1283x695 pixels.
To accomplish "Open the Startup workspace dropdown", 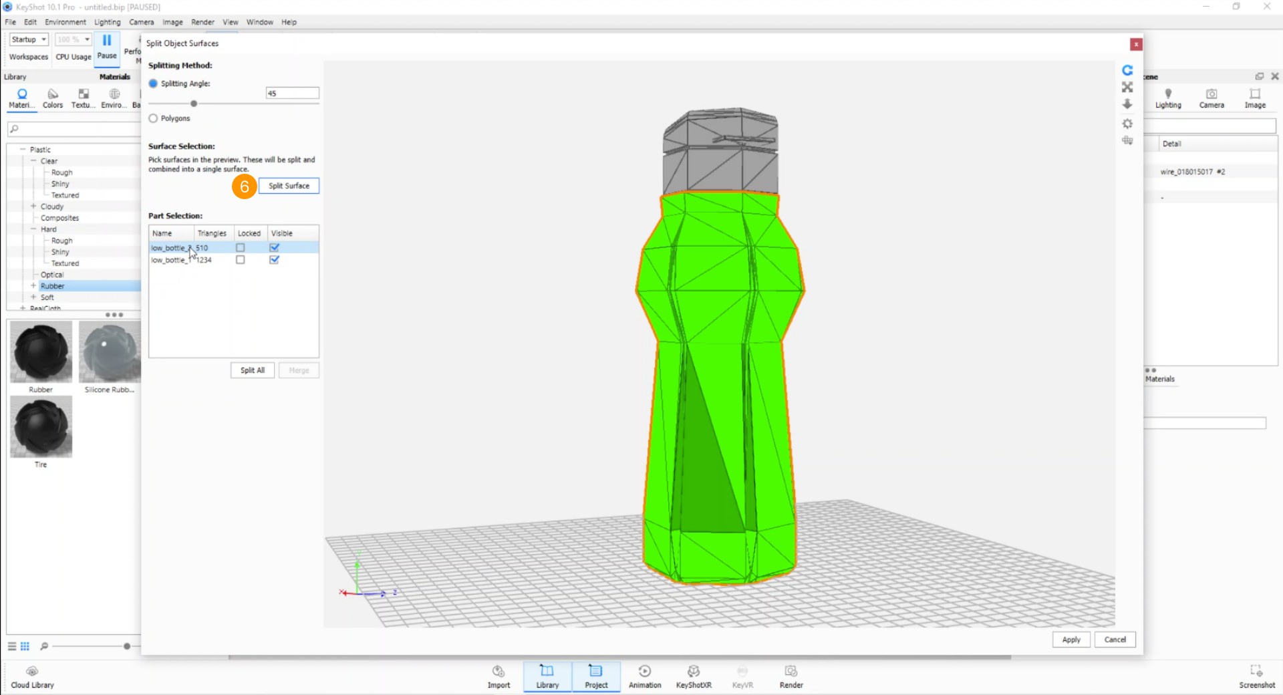I will 28,39.
